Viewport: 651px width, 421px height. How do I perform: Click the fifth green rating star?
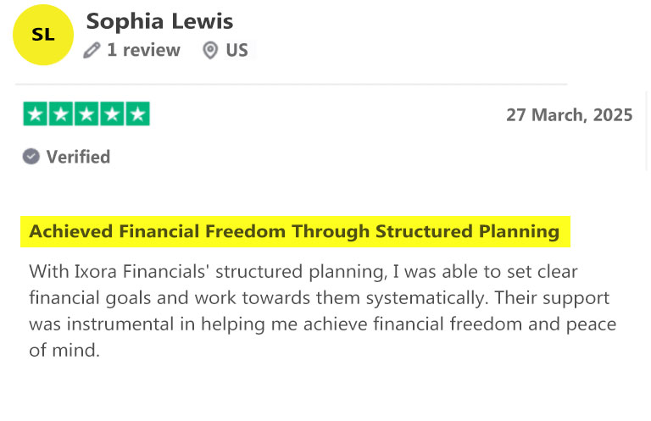tap(138, 114)
